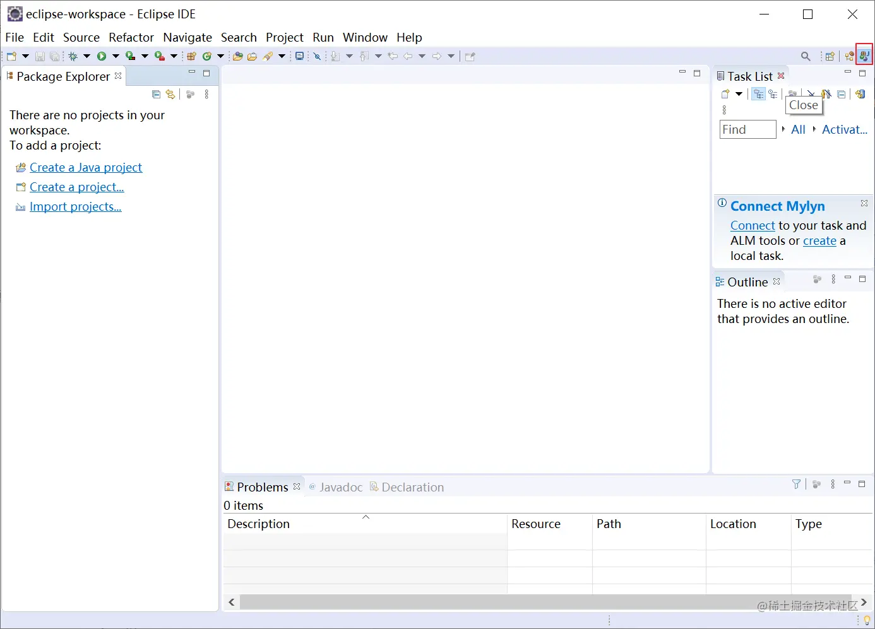Click the Save disk icon in toolbar

[x=40, y=56]
